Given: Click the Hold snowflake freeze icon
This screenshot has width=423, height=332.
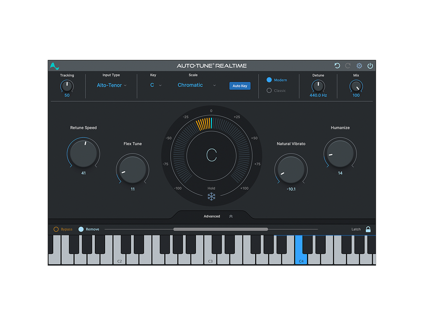Looking at the screenshot, I should click(211, 197).
